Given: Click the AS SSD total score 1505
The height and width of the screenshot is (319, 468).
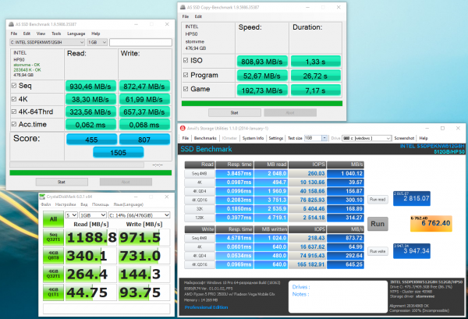Looking at the screenshot, I should 119,153.
